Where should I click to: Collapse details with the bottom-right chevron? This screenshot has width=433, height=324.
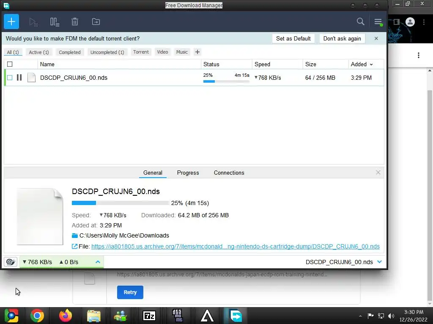pyautogui.click(x=380, y=262)
